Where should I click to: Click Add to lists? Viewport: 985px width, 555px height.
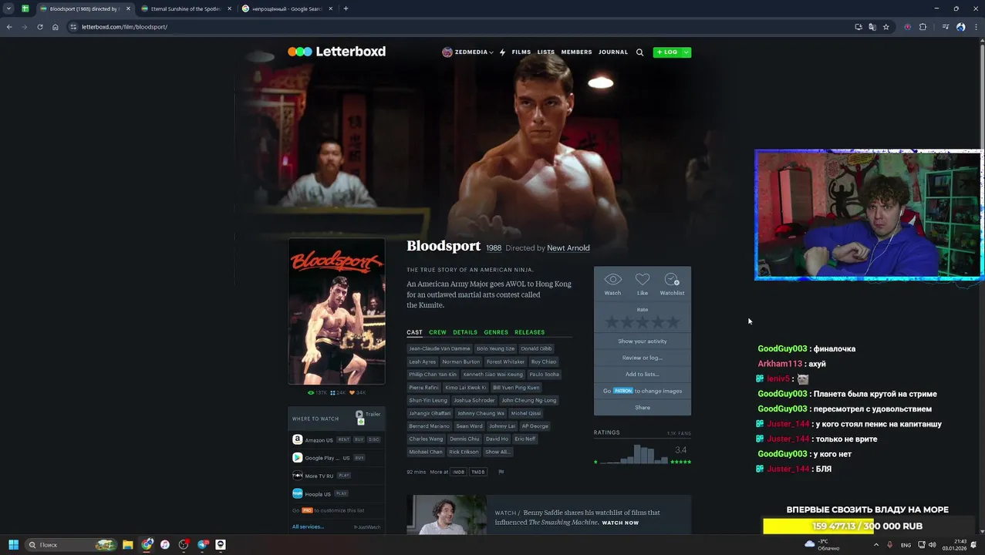[x=643, y=375]
